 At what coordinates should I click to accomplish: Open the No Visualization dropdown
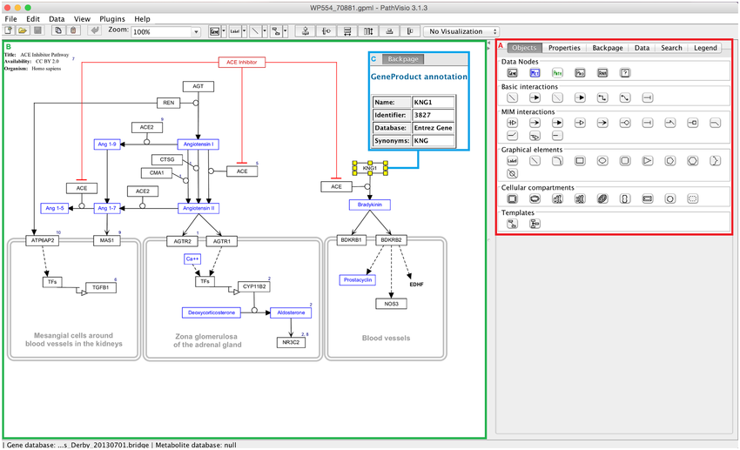coord(461,31)
